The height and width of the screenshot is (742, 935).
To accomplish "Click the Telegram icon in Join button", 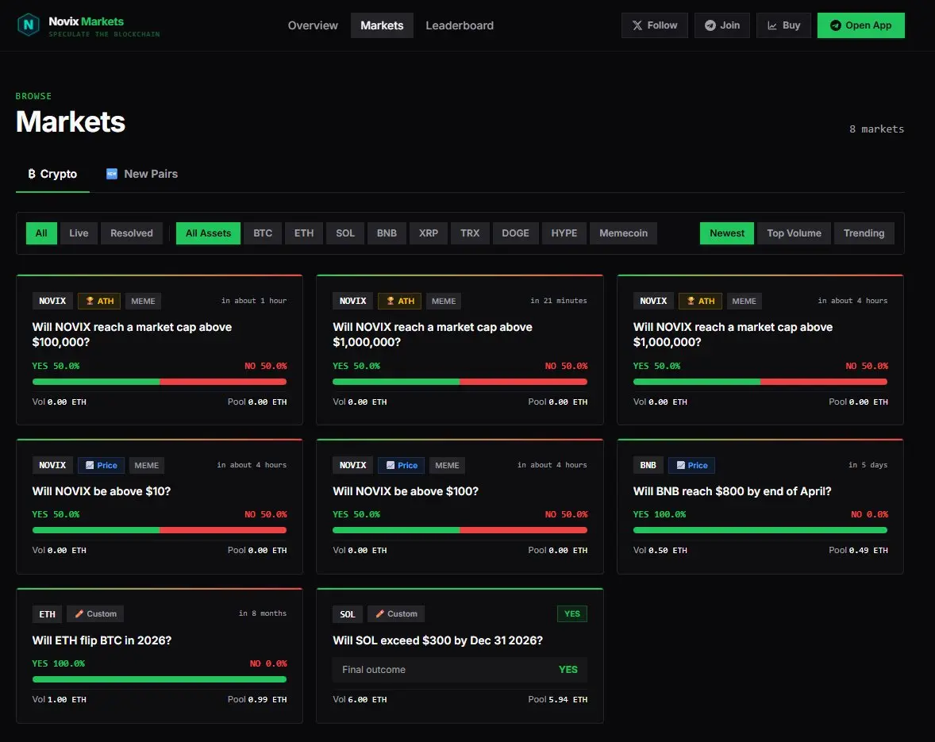I will click(710, 25).
